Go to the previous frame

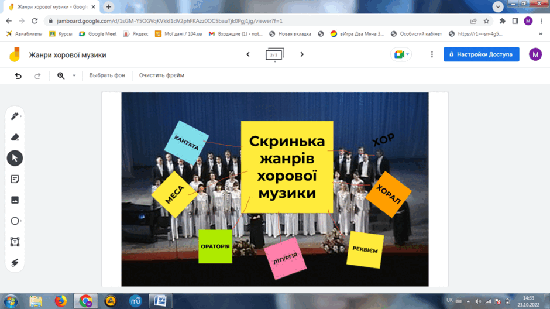click(248, 54)
